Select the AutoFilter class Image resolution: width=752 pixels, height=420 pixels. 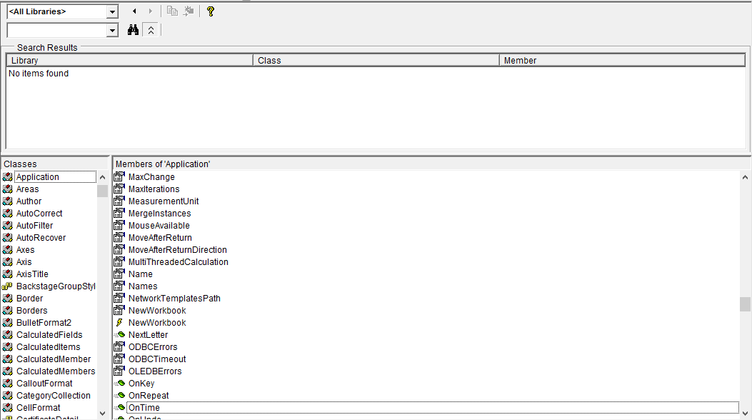[x=34, y=225]
